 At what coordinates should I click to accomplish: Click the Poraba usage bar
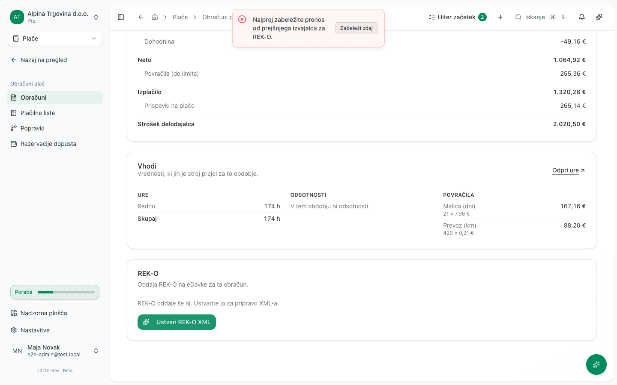(x=55, y=292)
